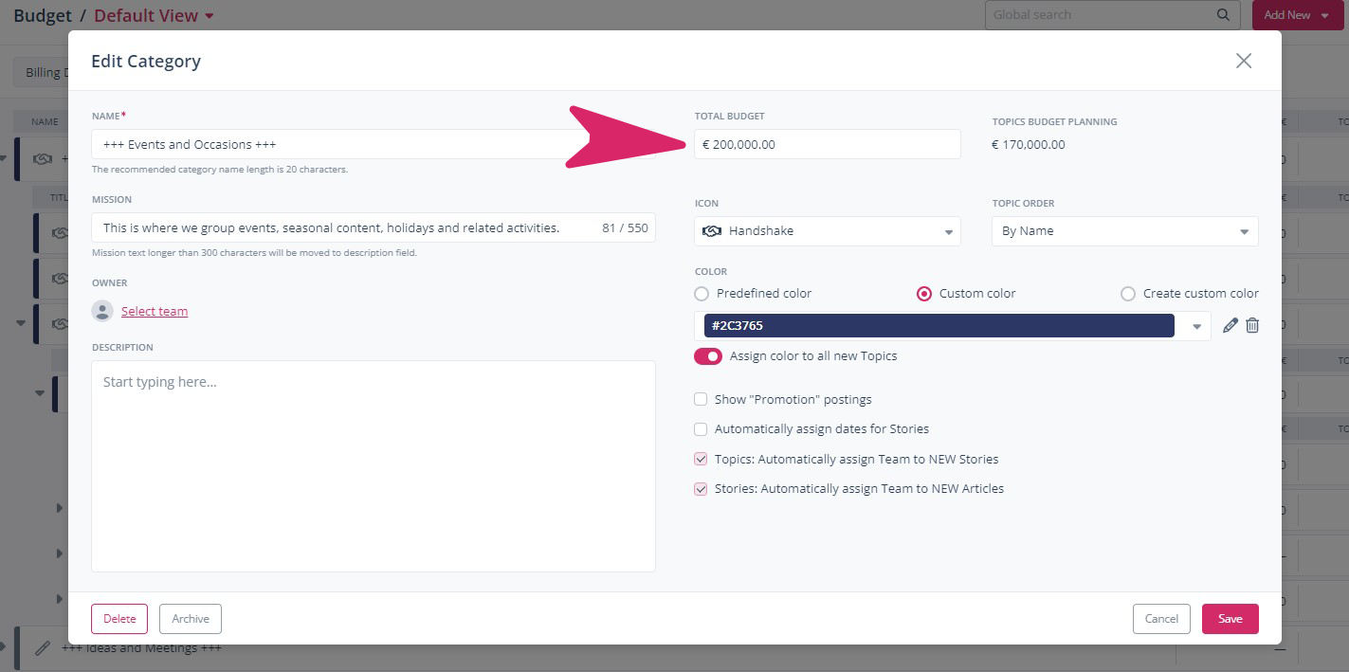Select the Predefined color radio option

pyautogui.click(x=702, y=294)
